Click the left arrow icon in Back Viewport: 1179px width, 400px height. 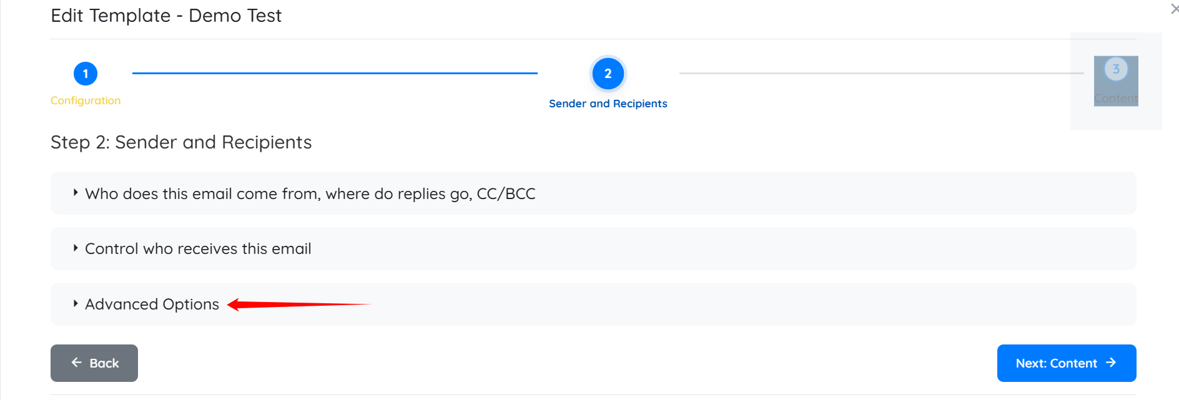(x=77, y=363)
